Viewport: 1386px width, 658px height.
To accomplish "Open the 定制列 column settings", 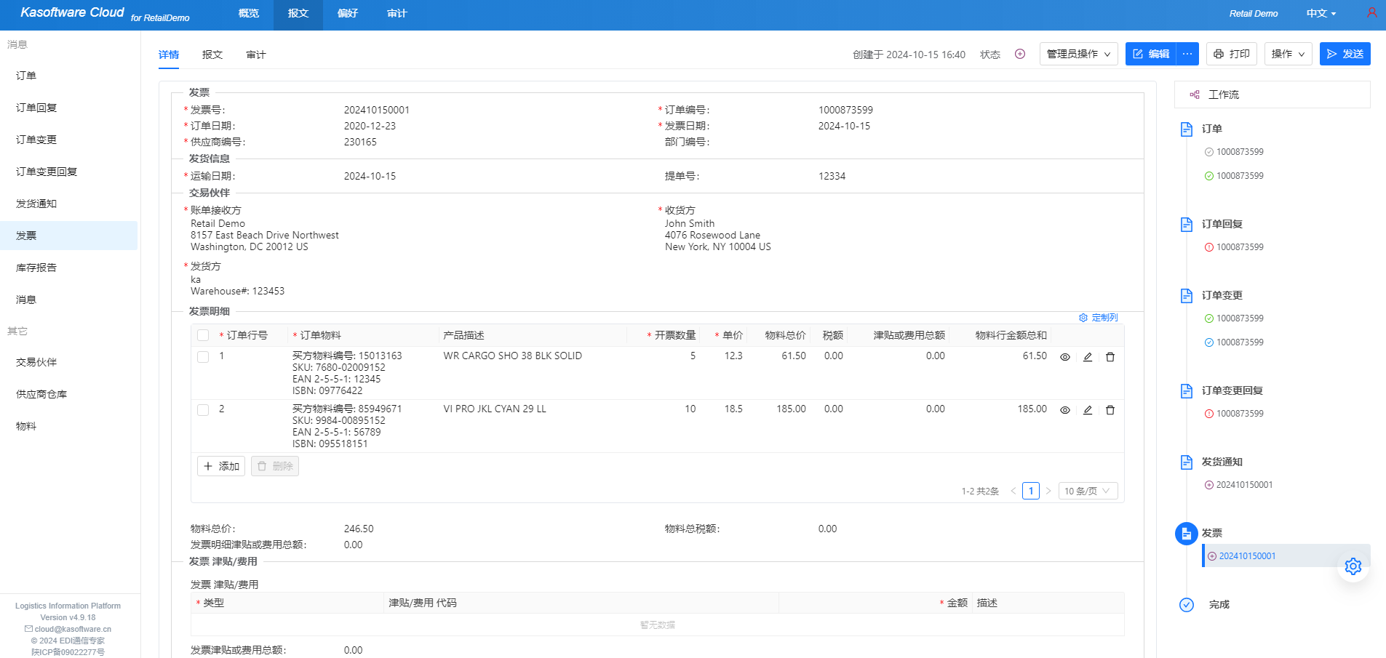I will [x=1098, y=318].
